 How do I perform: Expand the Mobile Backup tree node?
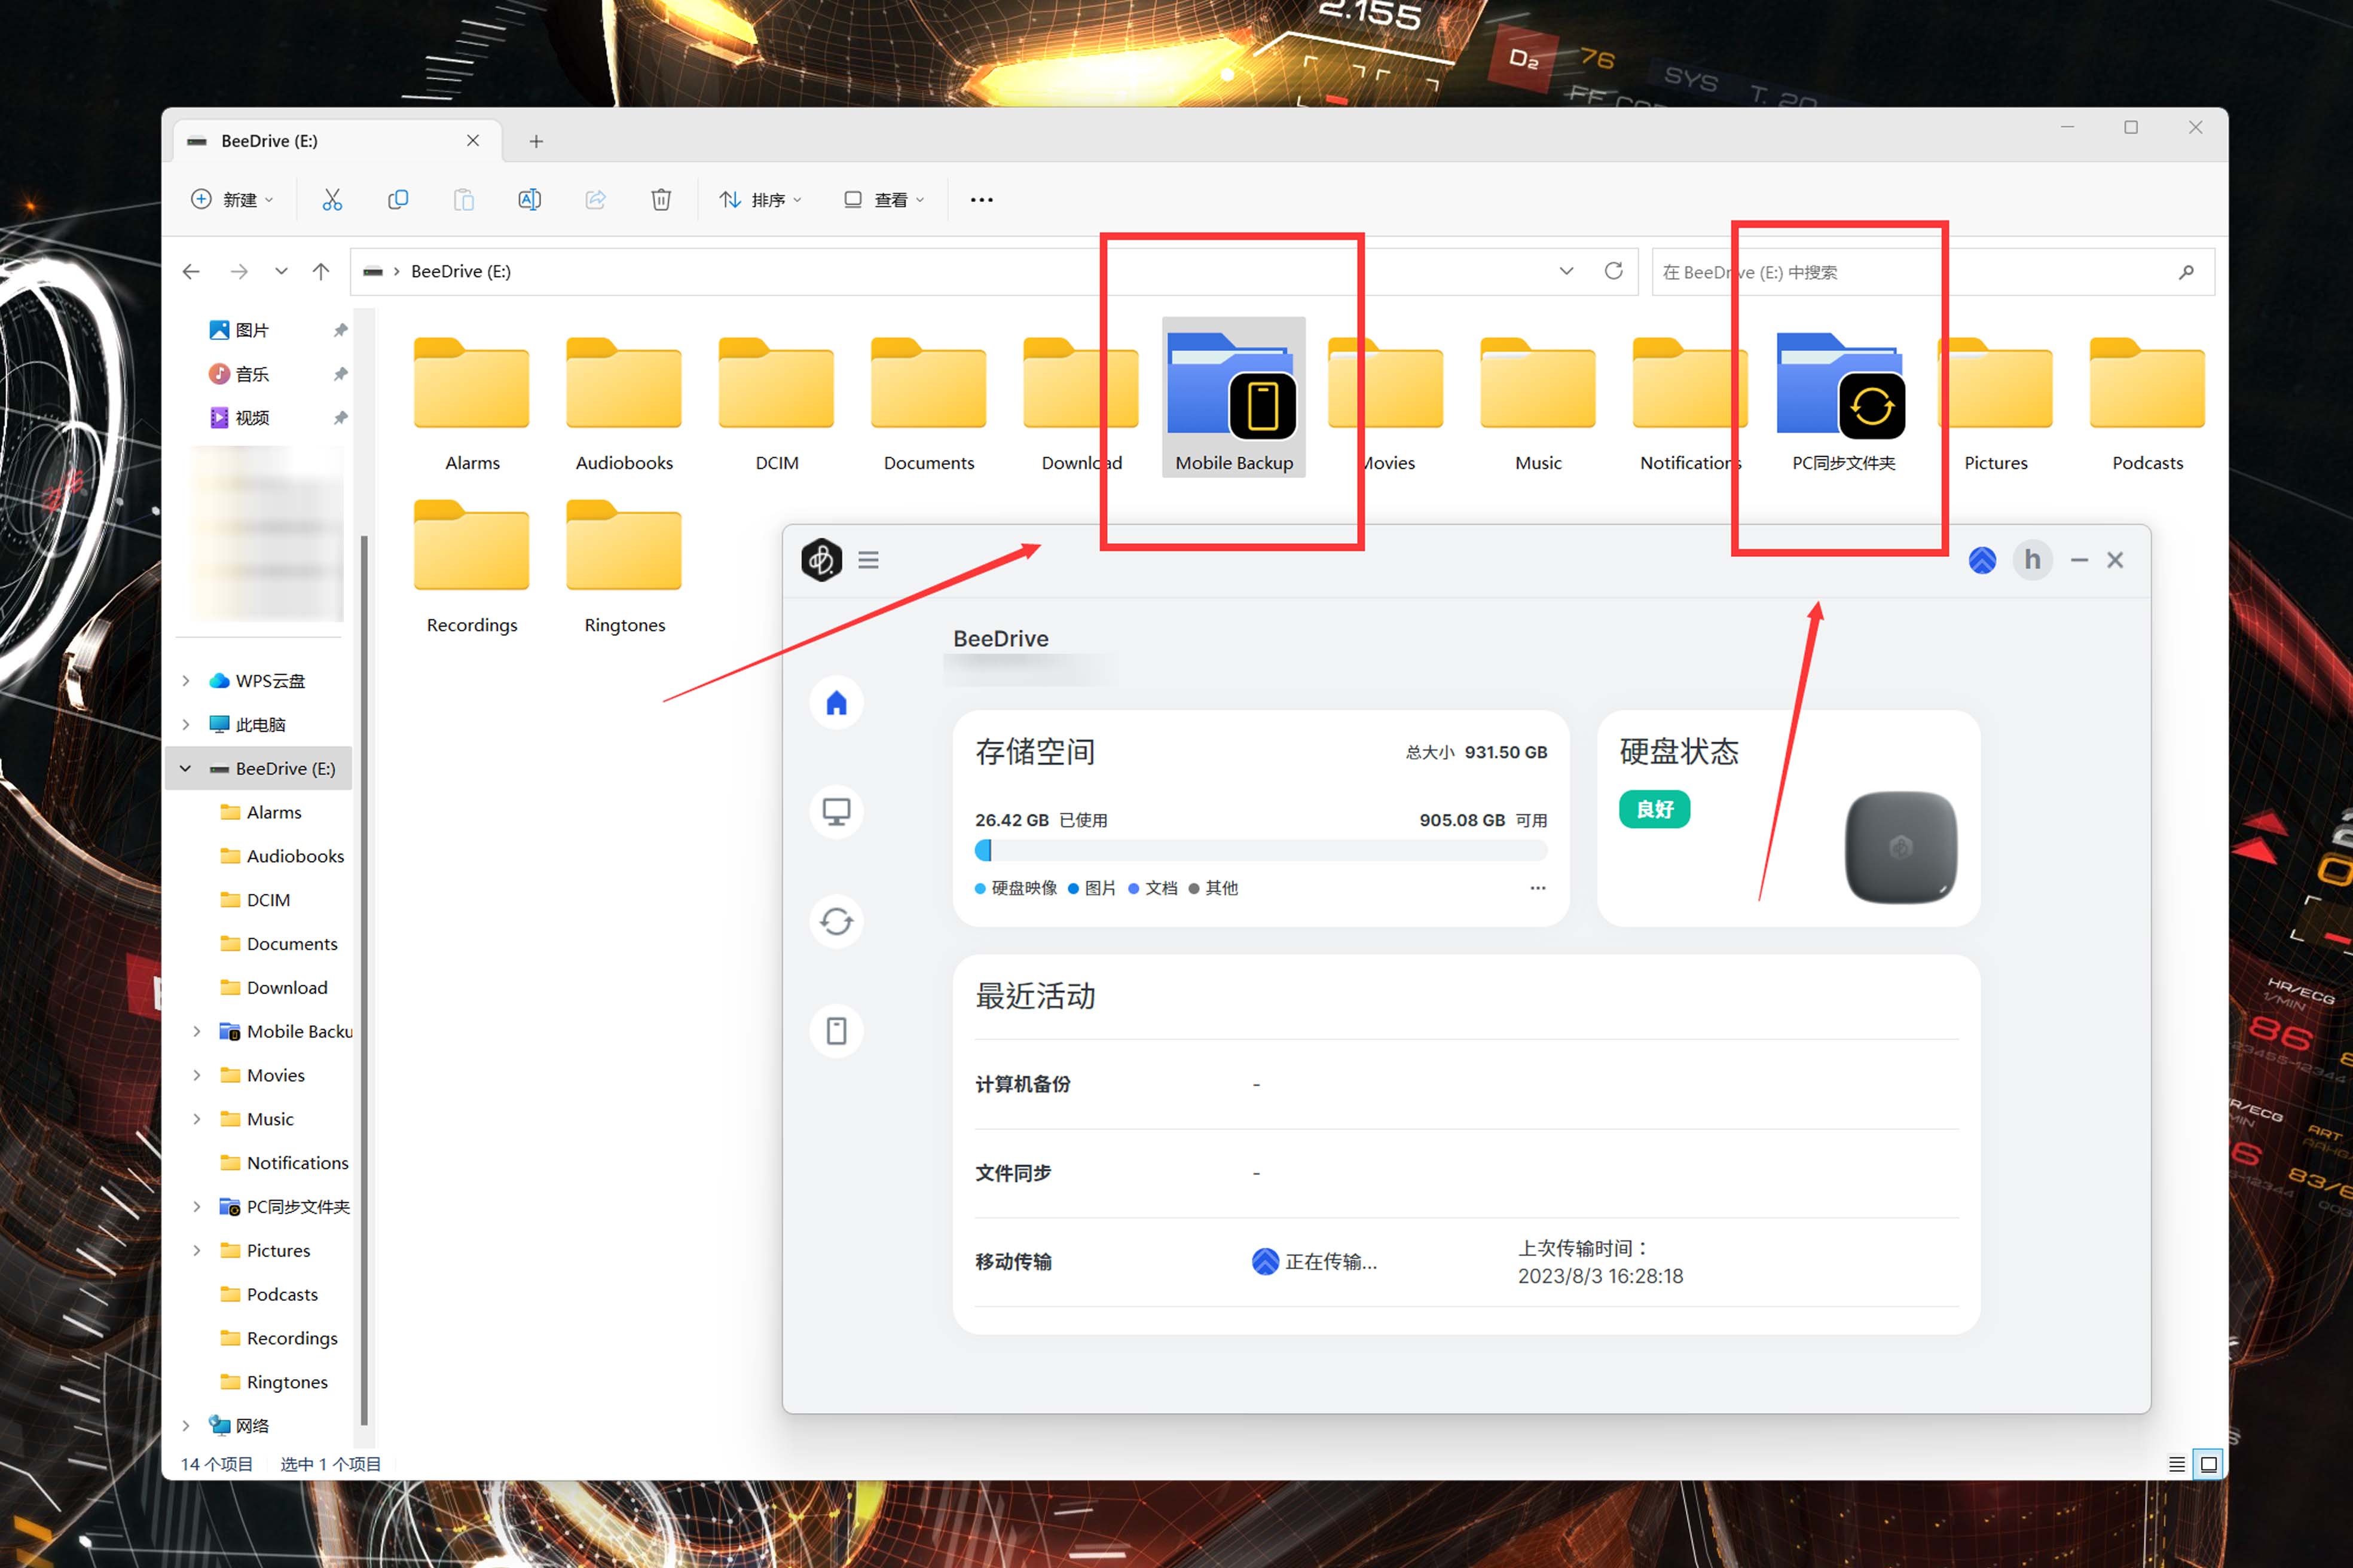[x=197, y=1031]
